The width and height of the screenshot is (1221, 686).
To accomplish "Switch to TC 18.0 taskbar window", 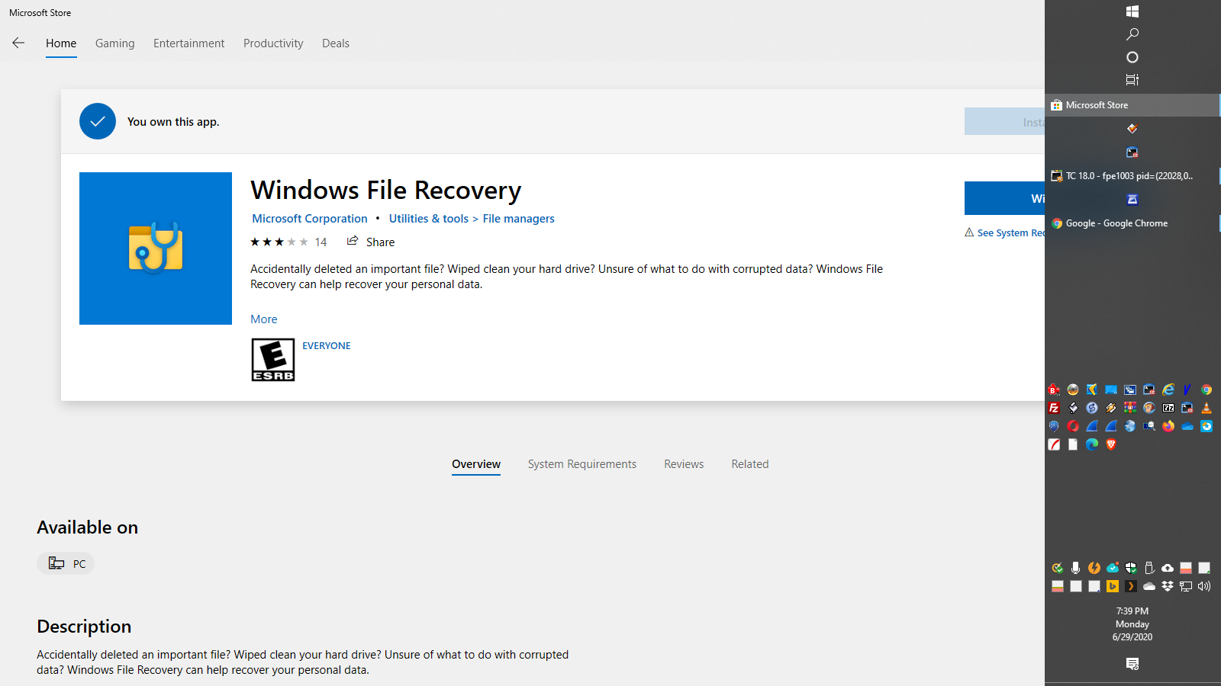I will [x=1132, y=176].
